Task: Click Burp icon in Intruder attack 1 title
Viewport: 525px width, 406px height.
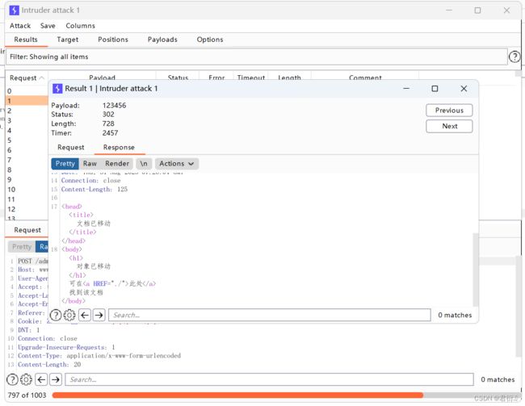Action: [x=14, y=10]
